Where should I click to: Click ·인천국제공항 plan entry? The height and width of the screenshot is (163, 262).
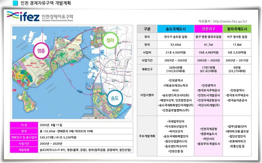208,129
